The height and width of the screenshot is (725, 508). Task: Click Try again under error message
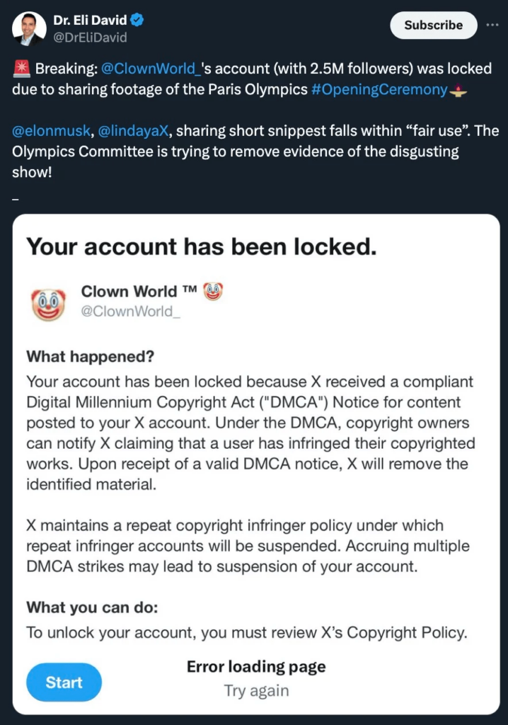point(257,690)
